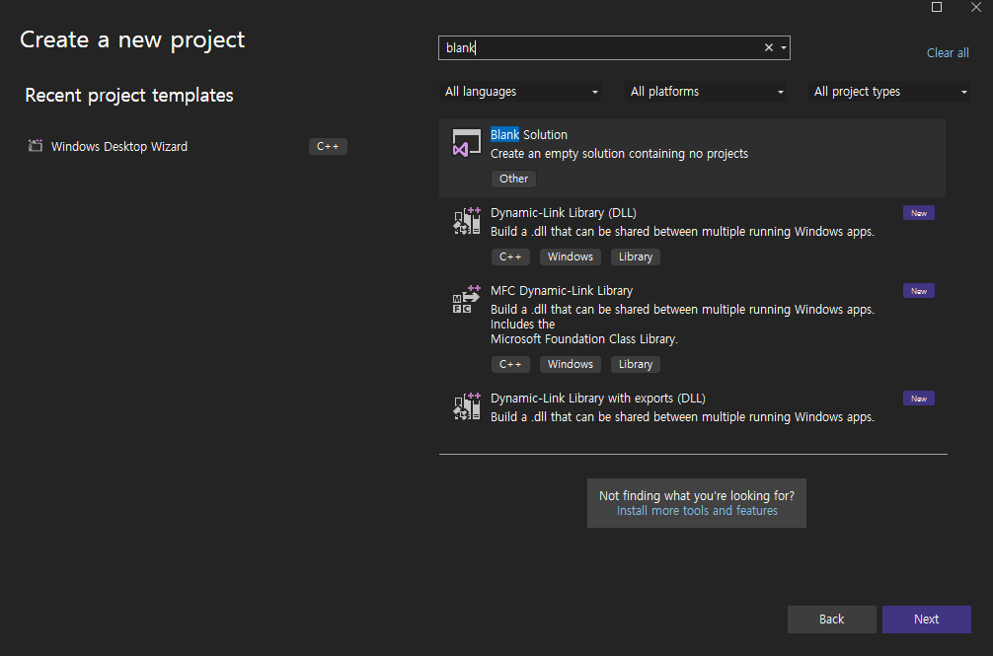Select Dynamic-Link Library (DLL) template title
This screenshot has height=656, width=993.
pos(563,212)
